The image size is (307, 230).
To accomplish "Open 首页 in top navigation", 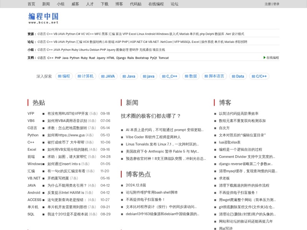I will pos(31,4).
